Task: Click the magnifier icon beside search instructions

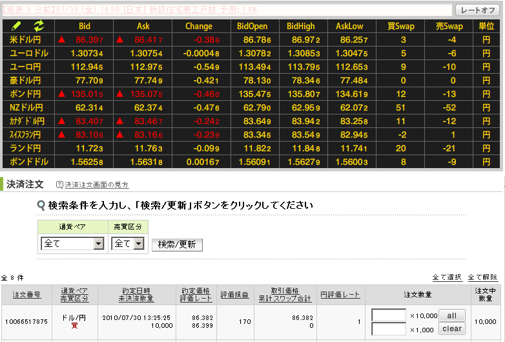Action: point(41,206)
